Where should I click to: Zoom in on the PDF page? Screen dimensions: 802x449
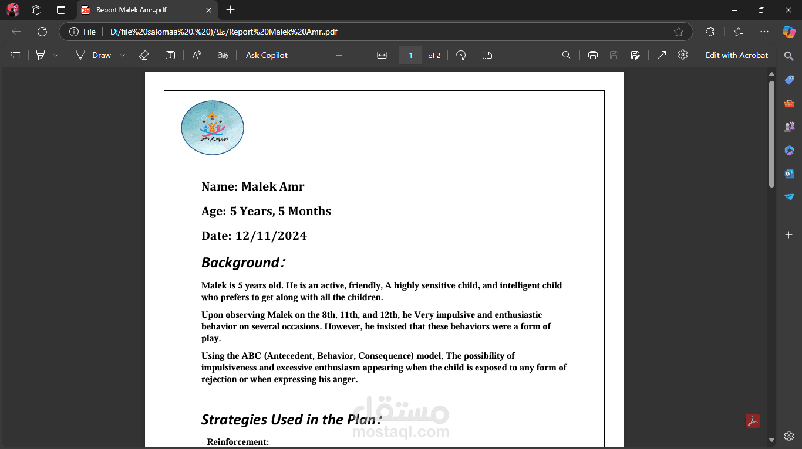tap(360, 55)
